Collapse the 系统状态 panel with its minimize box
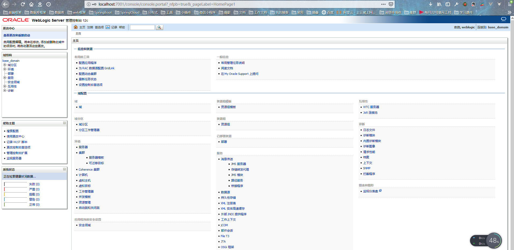514x250 pixels. [x=64, y=169]
